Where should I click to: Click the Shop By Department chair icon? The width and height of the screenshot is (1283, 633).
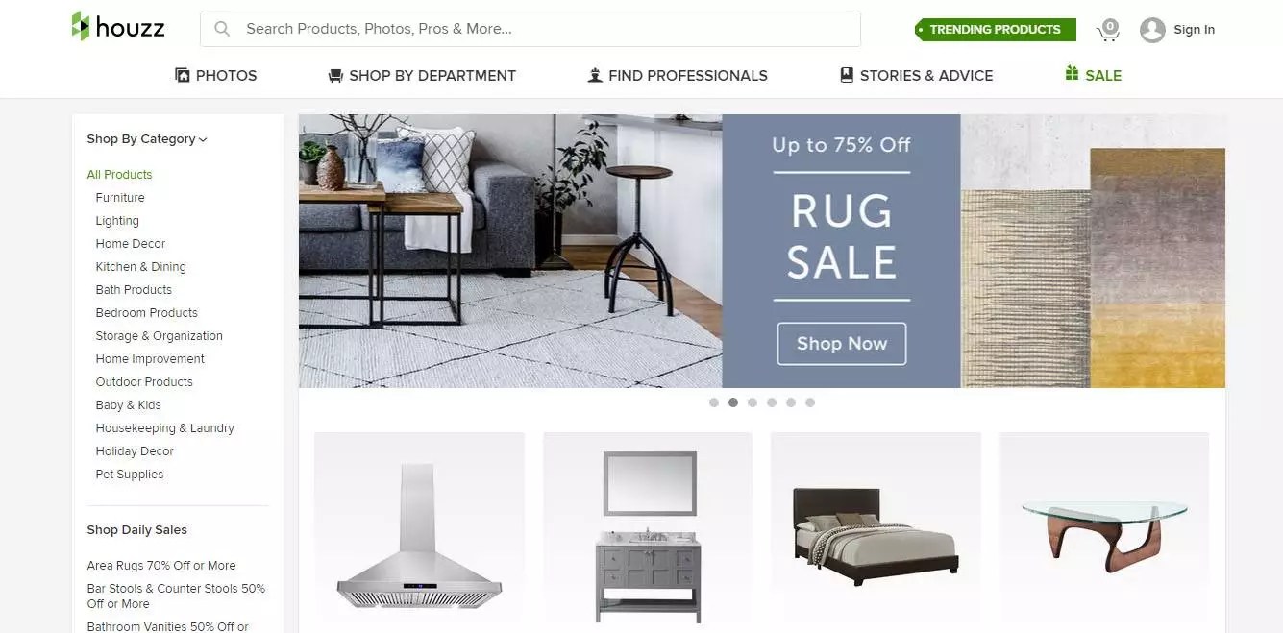click(335, 75)
